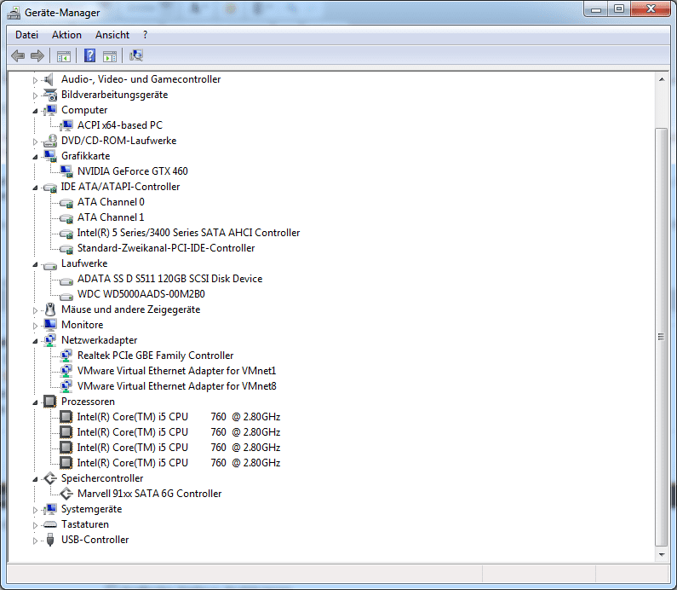Collapse the Computer node
The width and height of the screenshot is (677, 590).
tap(35, 111)
